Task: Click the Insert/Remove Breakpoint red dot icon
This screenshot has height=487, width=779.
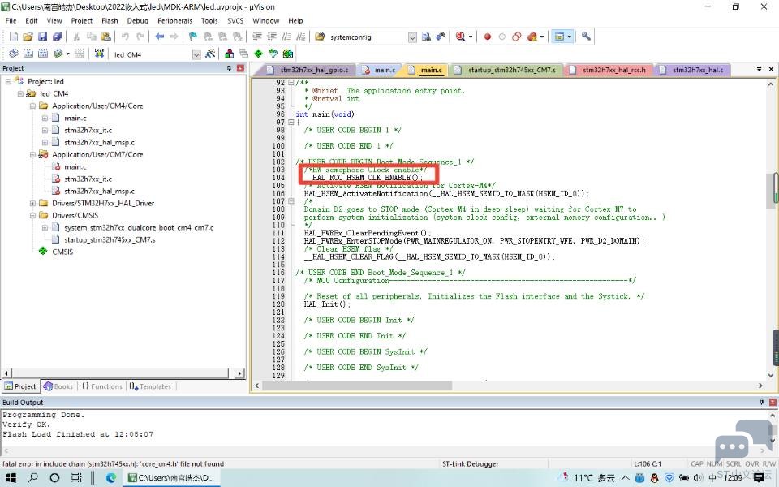Action: 488,37
